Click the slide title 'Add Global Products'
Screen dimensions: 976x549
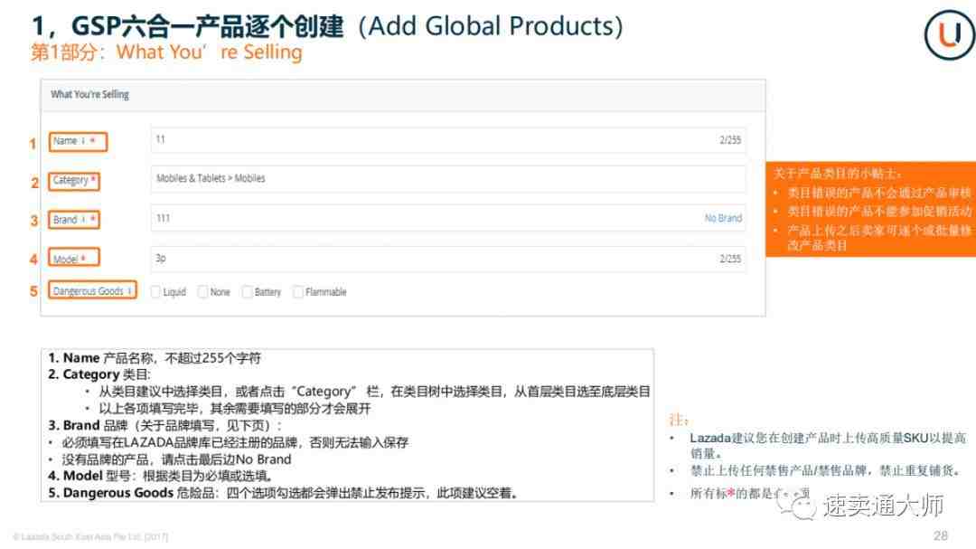(491, 26)
